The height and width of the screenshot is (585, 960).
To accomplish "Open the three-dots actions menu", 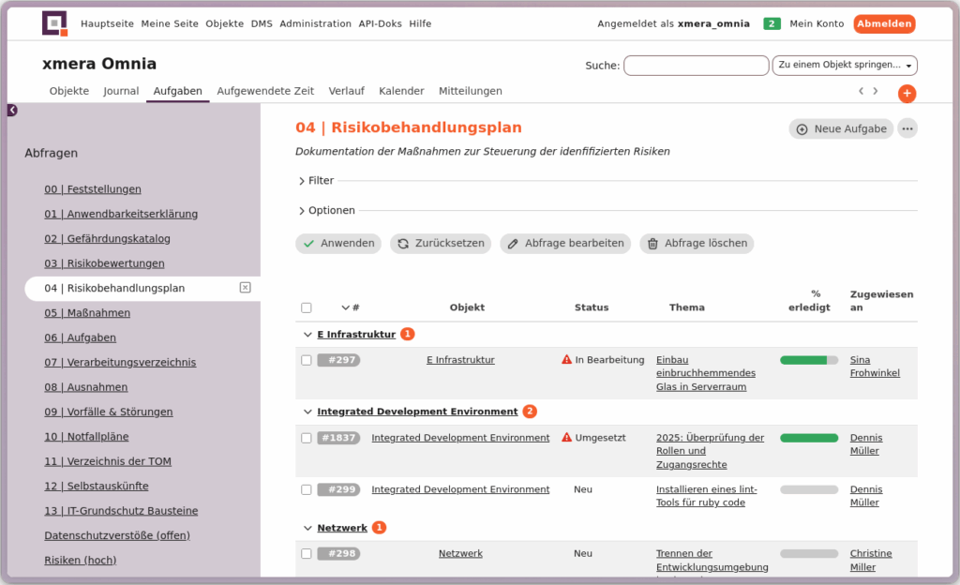I will (907, 128).
